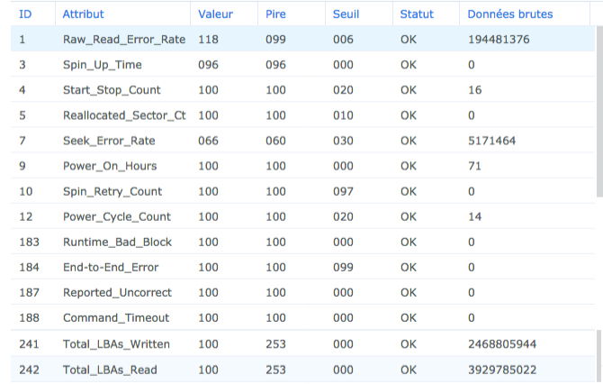The image size is (603, 384).
Task: Click raw data value 2468805944
Action: 502,344
